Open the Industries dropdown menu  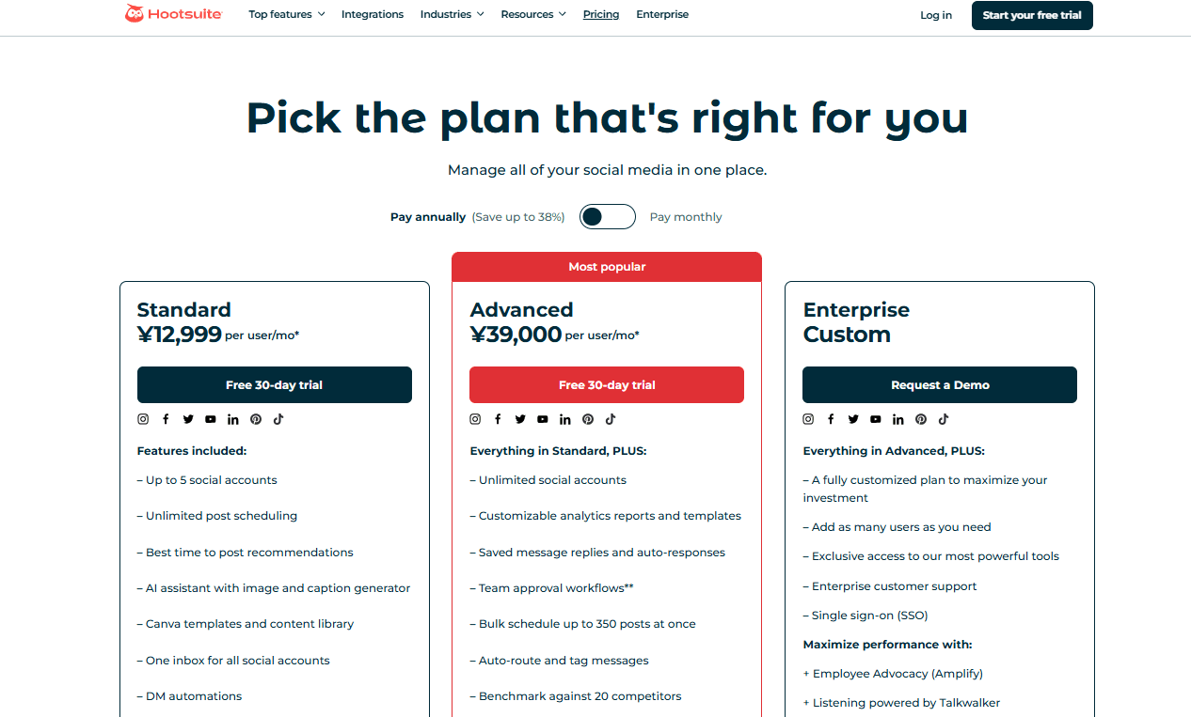click(x=452, y=14)
